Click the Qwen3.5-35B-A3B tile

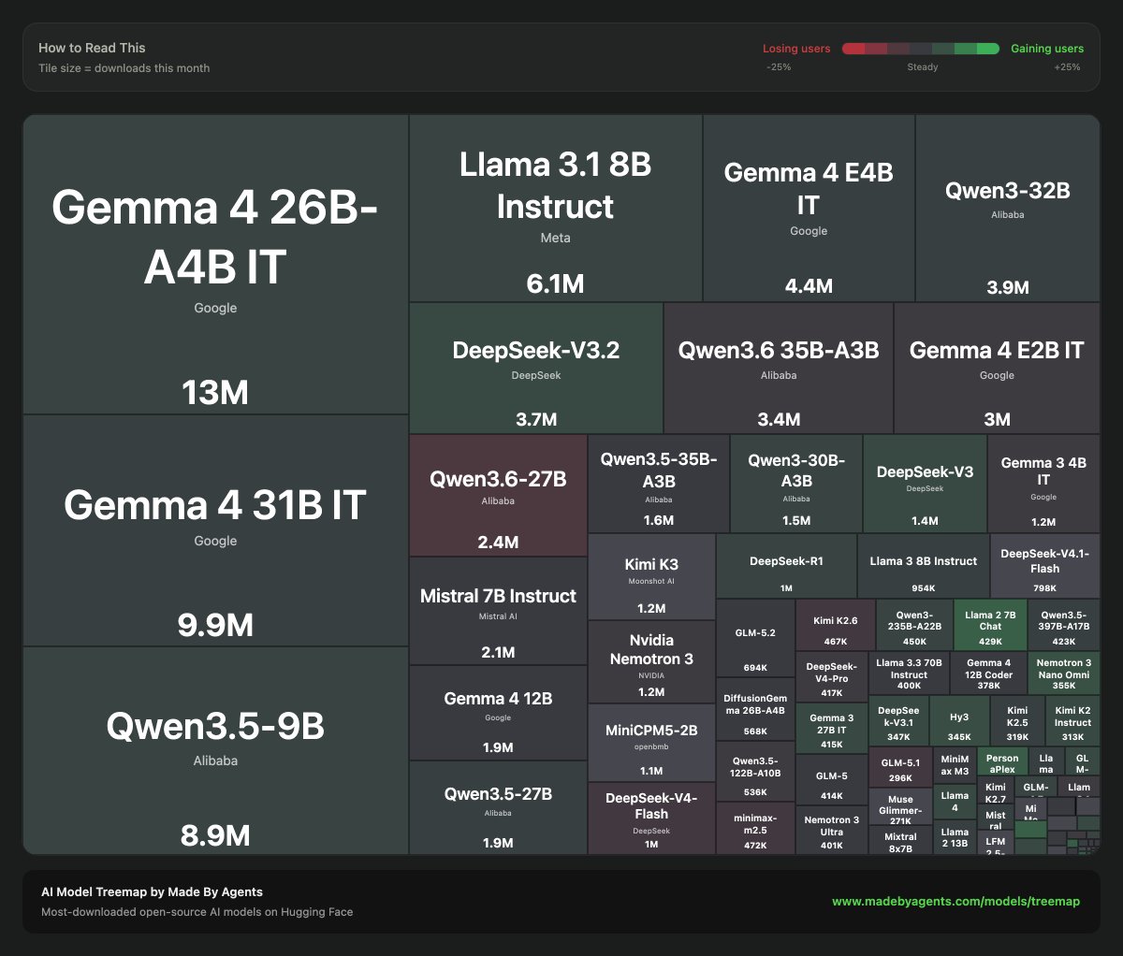pyautogui.click(x=659, y=484)
